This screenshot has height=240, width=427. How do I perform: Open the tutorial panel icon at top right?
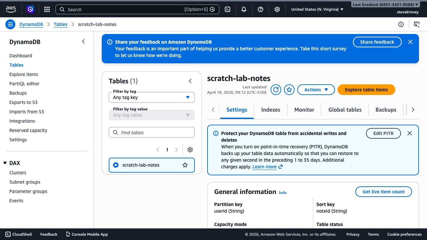click(417, 24)
